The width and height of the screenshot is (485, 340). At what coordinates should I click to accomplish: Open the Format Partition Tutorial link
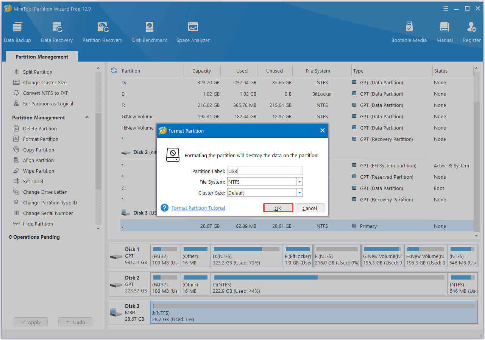(x=198, y=208)
